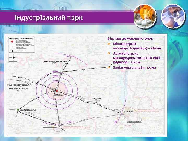Click the arrow icon toward Polish border
The image size is (188, 141).
click(18, 81)
